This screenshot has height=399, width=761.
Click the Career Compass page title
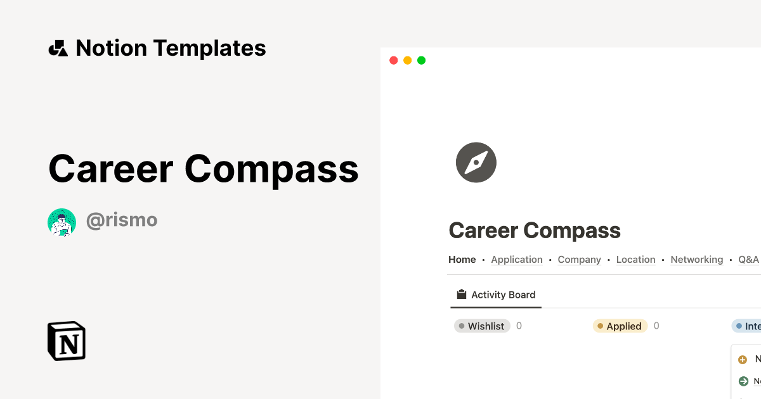tap(535, 230)
